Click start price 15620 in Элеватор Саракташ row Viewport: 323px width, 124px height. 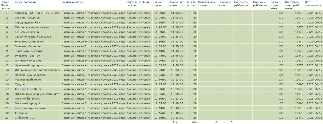click(x=294, y=46)
